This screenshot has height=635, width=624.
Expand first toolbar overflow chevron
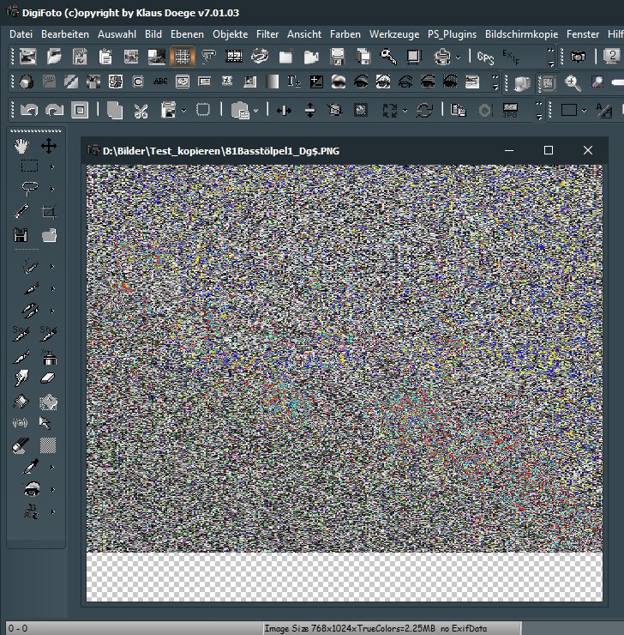click(551, 57)
